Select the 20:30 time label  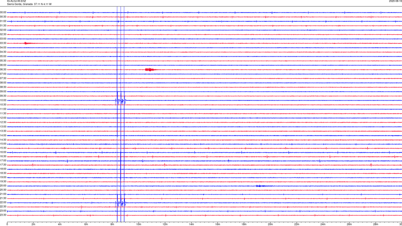pos(3,190)
